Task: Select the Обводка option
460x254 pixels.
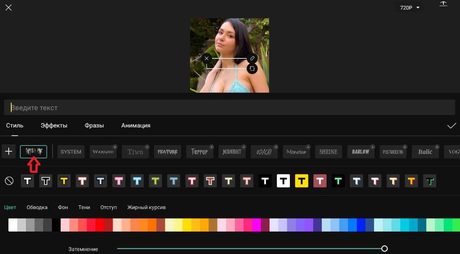Action: click(37, 207)
